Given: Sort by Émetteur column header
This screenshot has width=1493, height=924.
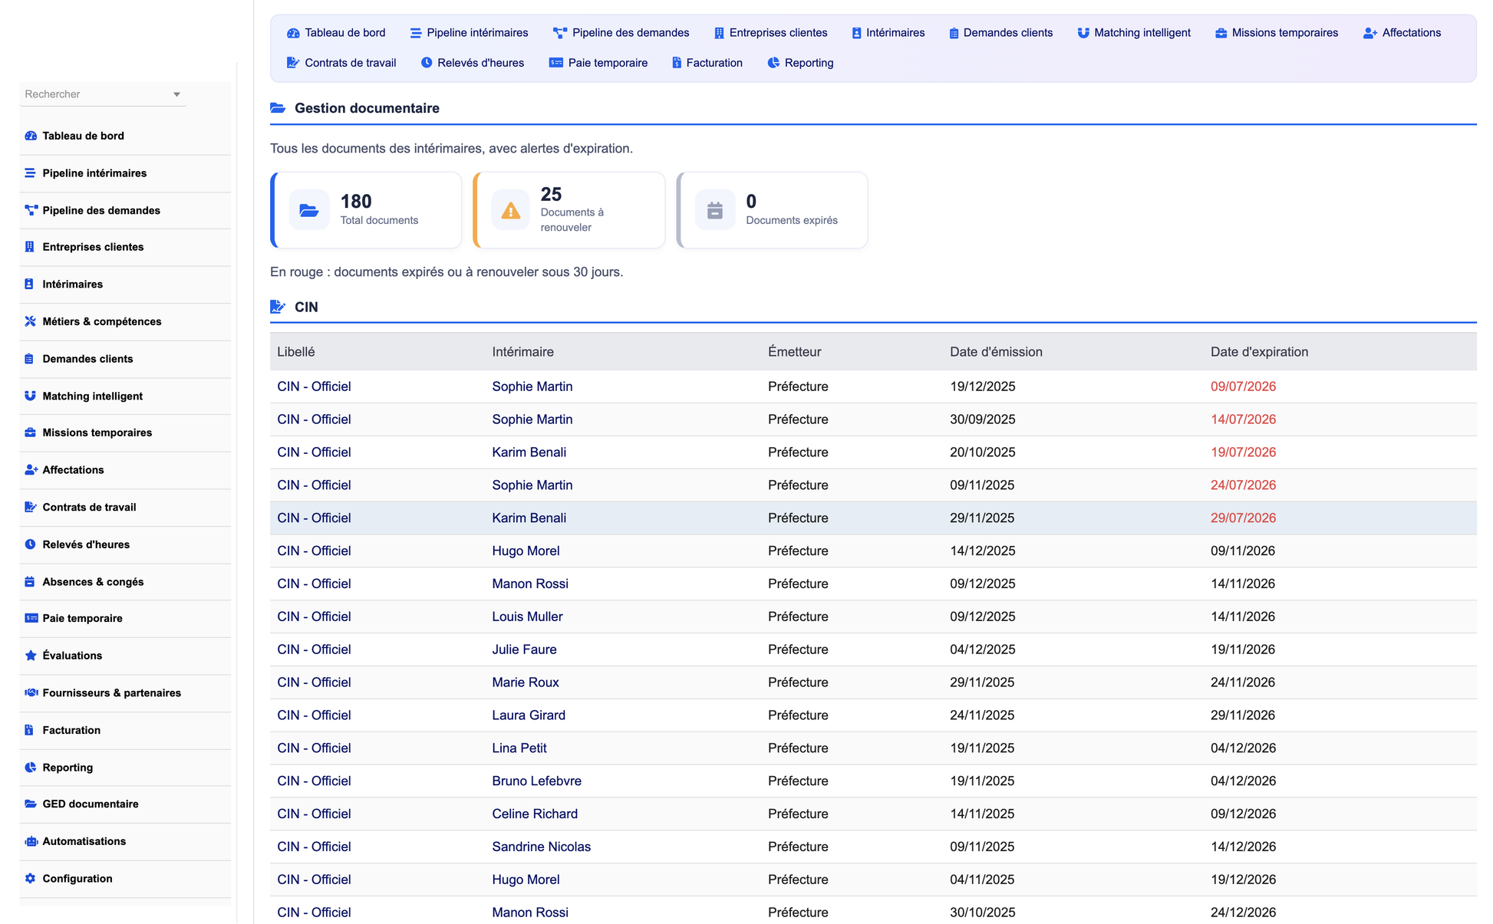Looking at the screenshot, I should pyautogui.click(x=794, y=352).
